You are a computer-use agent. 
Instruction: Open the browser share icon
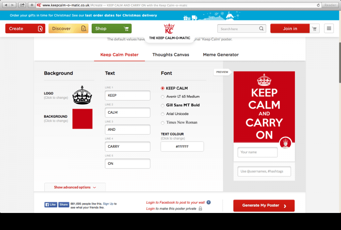pos(22,5)
